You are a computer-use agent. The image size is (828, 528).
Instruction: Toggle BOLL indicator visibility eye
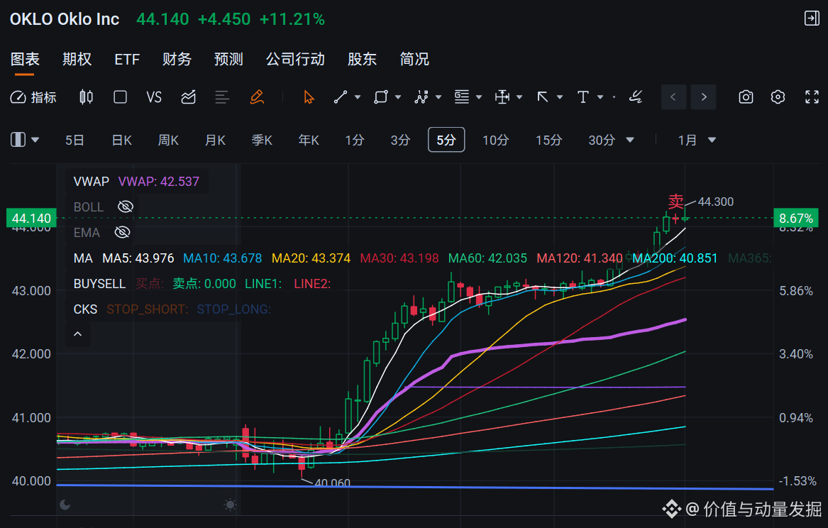click(x=125, y=207)
